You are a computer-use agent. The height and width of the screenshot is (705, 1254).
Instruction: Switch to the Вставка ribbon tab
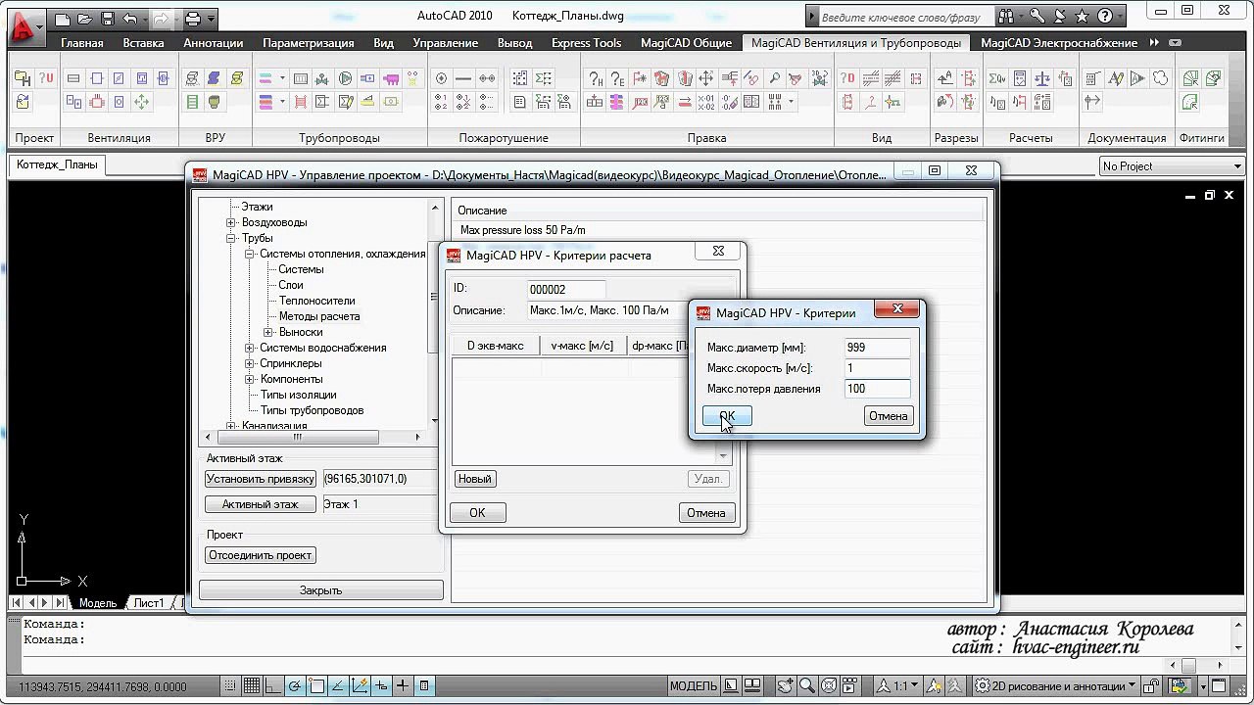click(x=143, y=43)
